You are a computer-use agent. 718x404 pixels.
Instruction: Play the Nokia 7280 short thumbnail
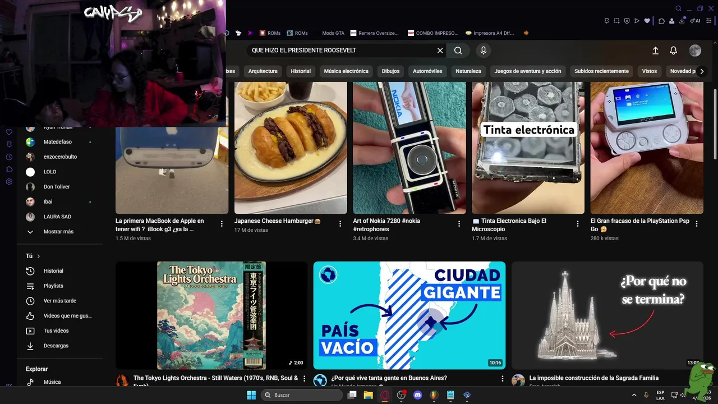(x=409, y=148)
